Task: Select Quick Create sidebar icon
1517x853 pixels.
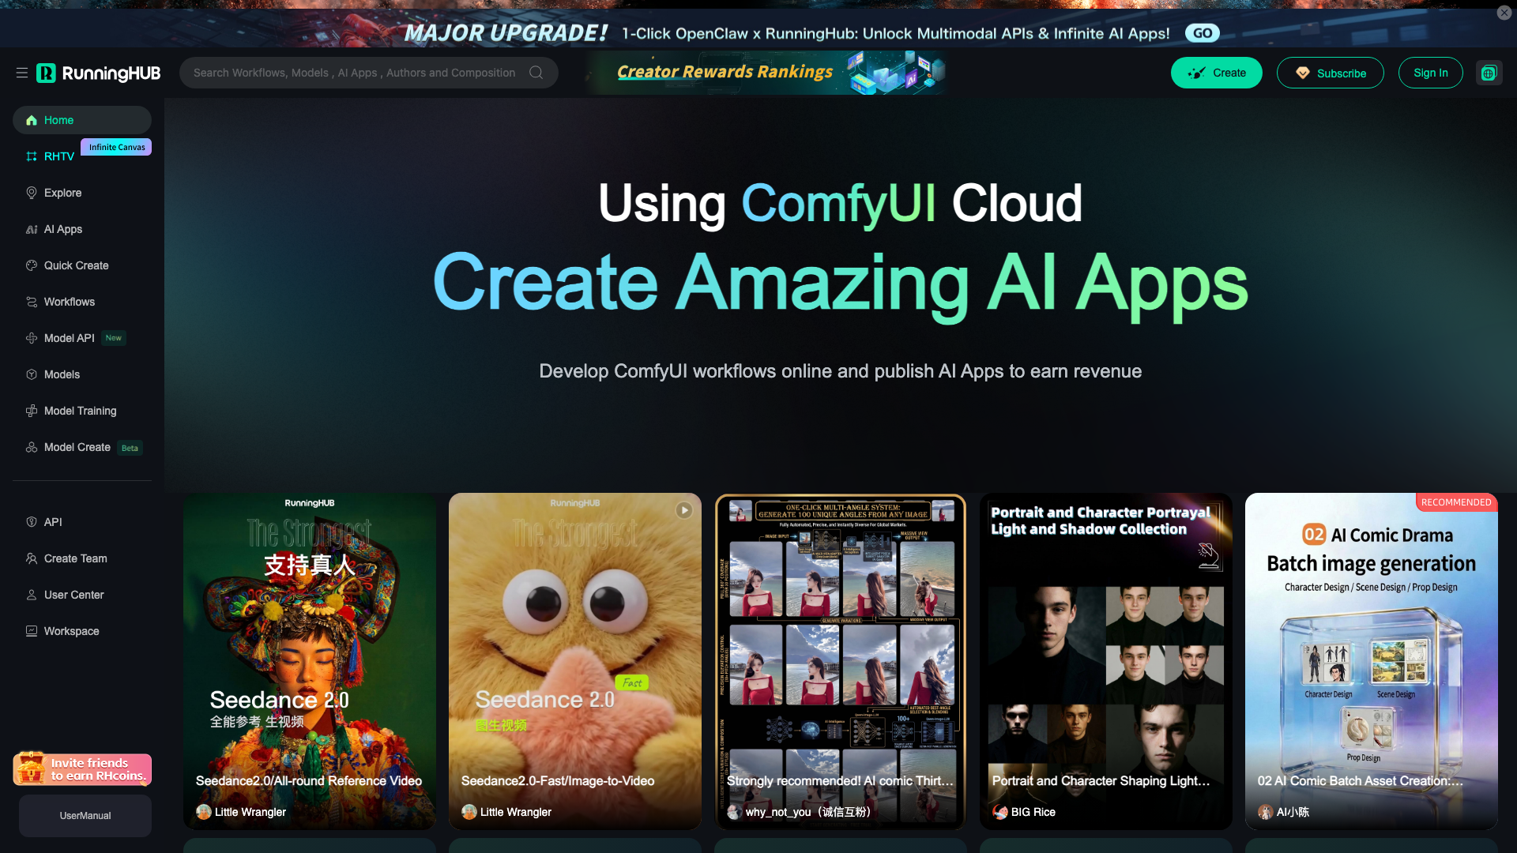Action: pyautogui.click(x=32, y=265)
